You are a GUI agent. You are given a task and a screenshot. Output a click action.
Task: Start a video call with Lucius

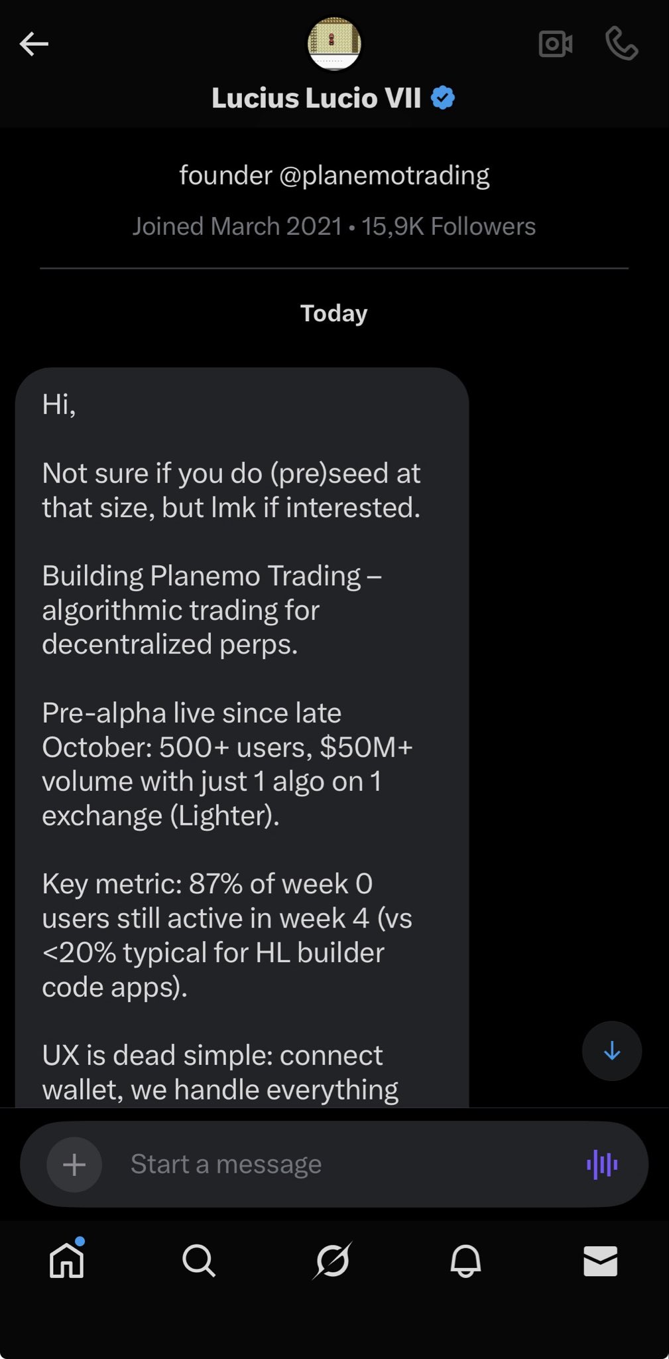556,44
